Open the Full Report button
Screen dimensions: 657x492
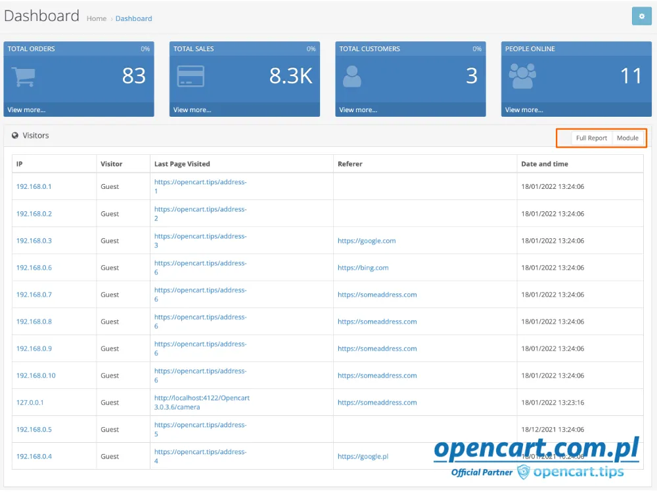[x=591, y=138]
